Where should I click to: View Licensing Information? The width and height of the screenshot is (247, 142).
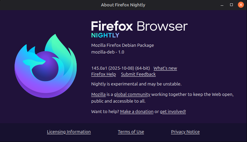(x=69, y=132)
